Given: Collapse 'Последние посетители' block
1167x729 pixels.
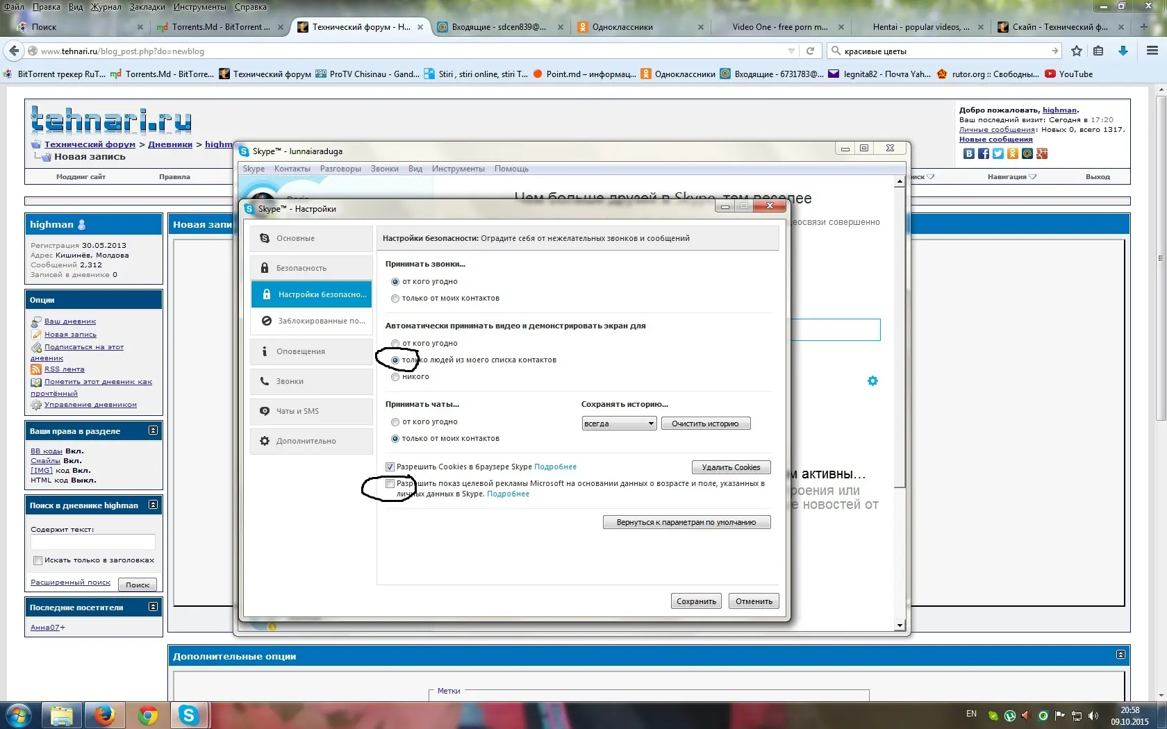Looking at the screenshot, I should click(x=153, y=607).
